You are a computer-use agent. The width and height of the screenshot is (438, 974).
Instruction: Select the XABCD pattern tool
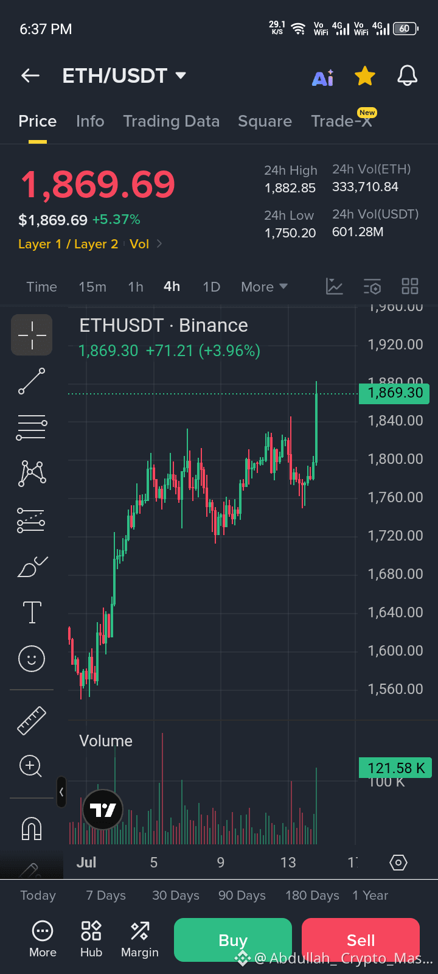click(x=32, y=473)
